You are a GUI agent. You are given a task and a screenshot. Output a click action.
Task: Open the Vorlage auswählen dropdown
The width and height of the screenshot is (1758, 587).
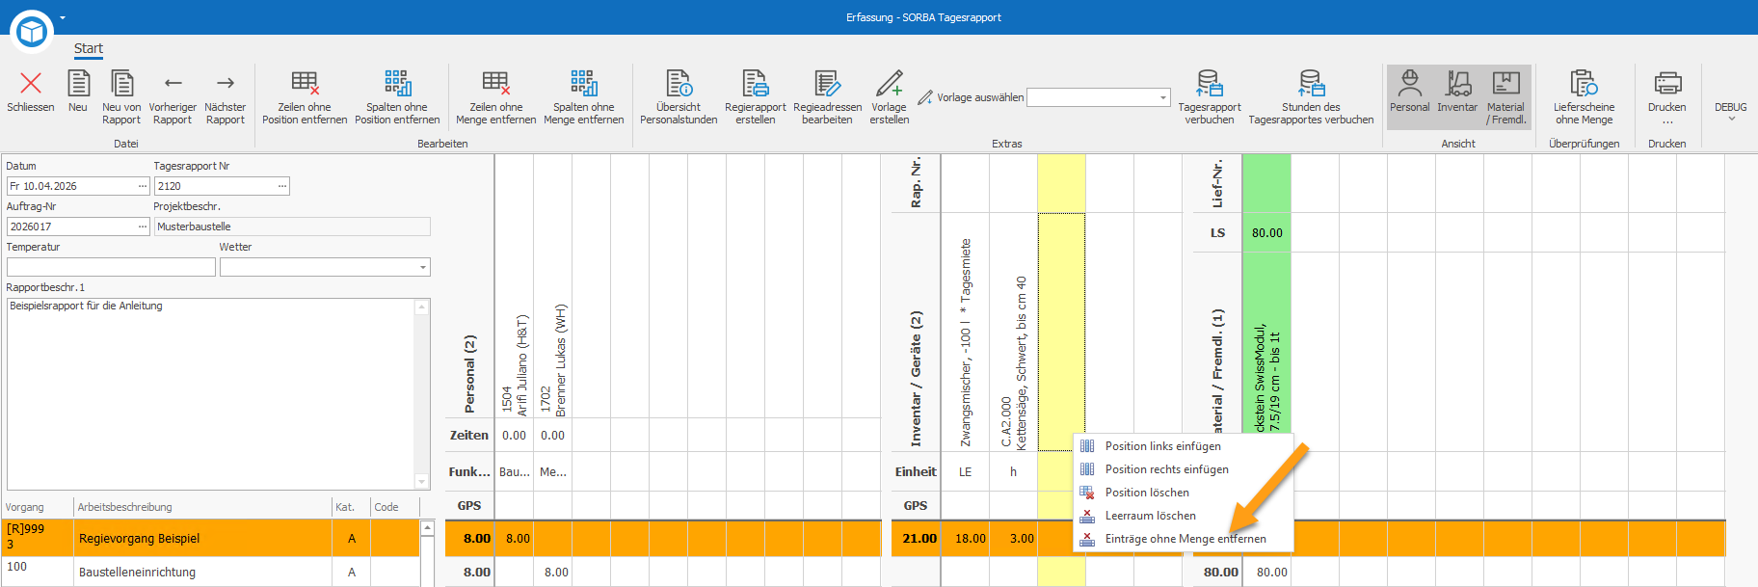1163,97
